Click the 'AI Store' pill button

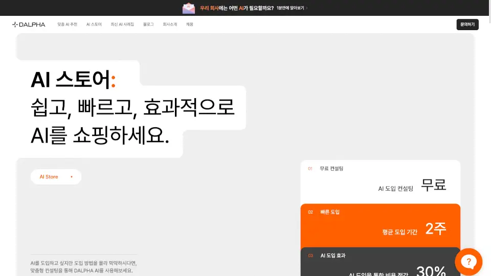coord(56,177)
